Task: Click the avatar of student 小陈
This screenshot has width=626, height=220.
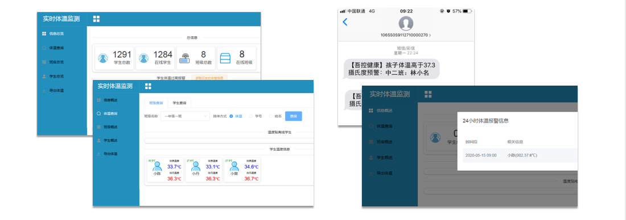Action: click(x=156, y=166)
